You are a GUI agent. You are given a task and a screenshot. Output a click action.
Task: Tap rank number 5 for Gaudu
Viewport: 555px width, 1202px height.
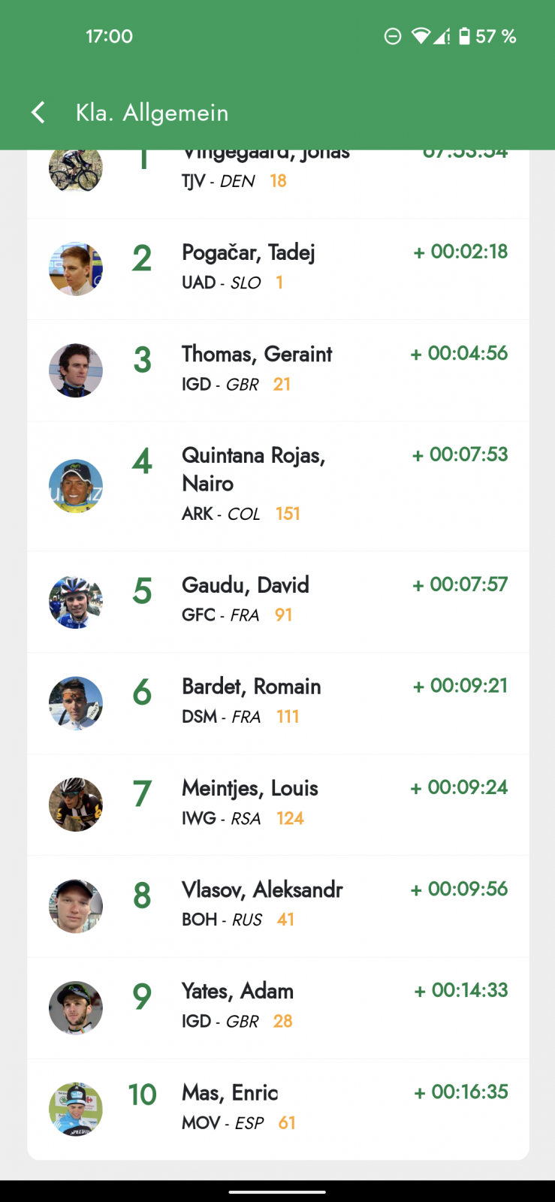click(x=142, y=591)
